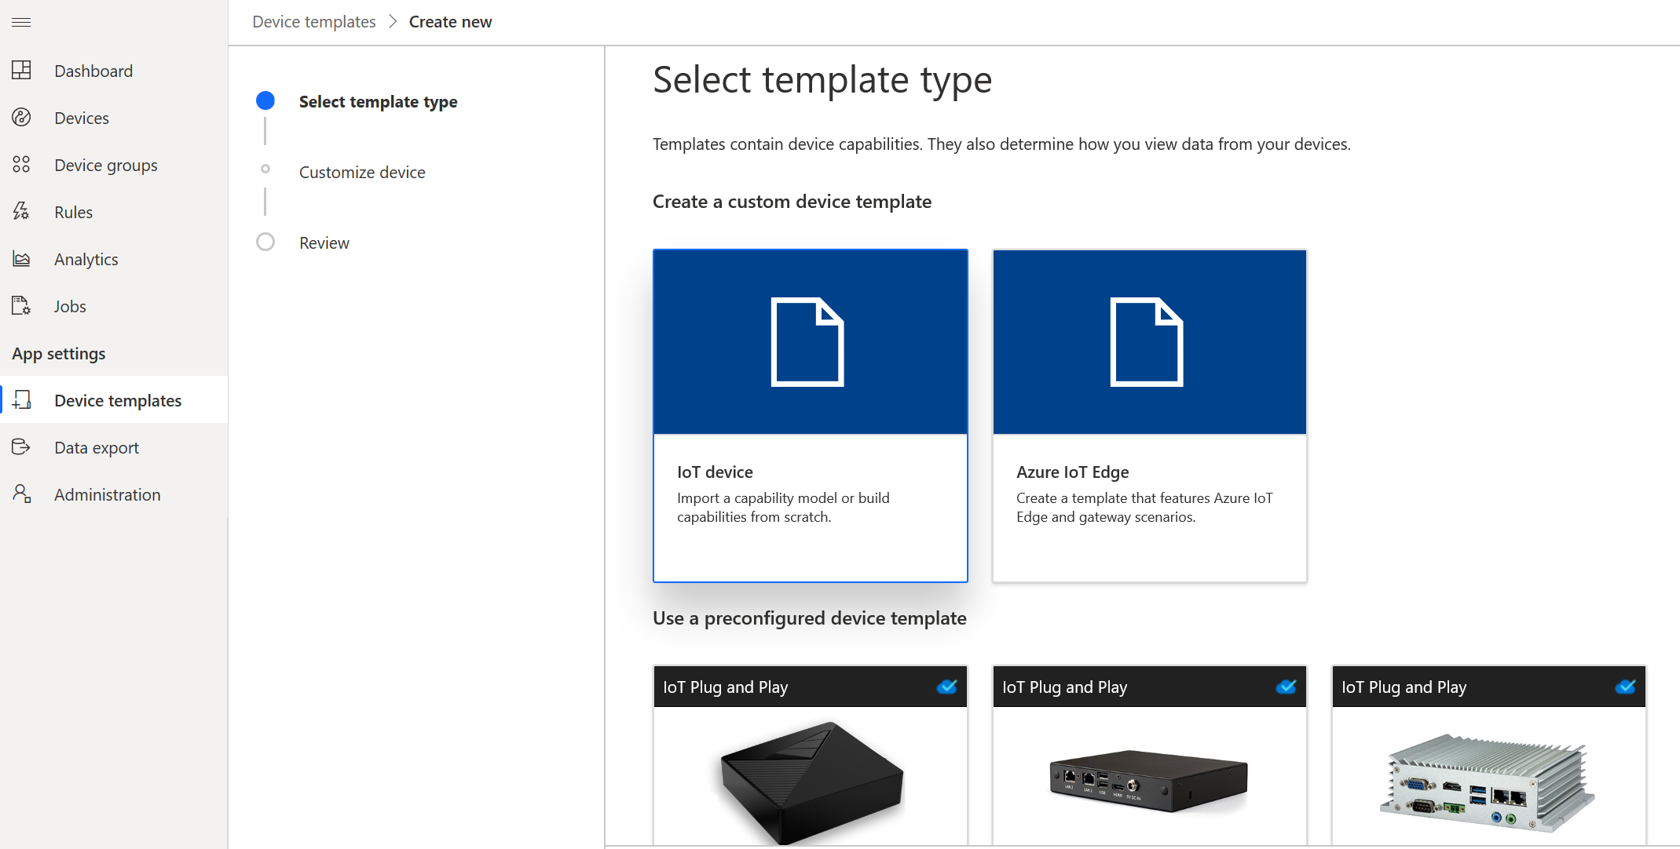1680x849 pixels.
Task: Click the Device groups icon
Action: coord(21,165)
